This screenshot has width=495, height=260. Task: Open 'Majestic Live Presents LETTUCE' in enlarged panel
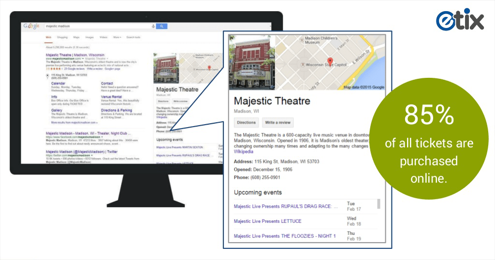click(x=268, y=221)
